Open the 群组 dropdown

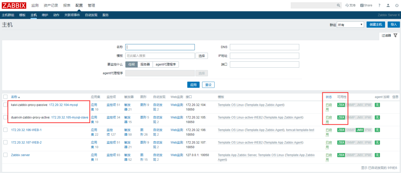(x=351, y=24)
